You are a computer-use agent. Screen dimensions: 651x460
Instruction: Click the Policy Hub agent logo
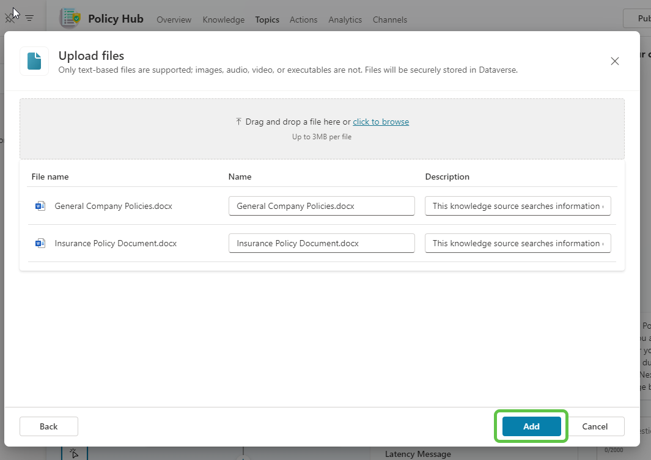[x=69, y=18]
